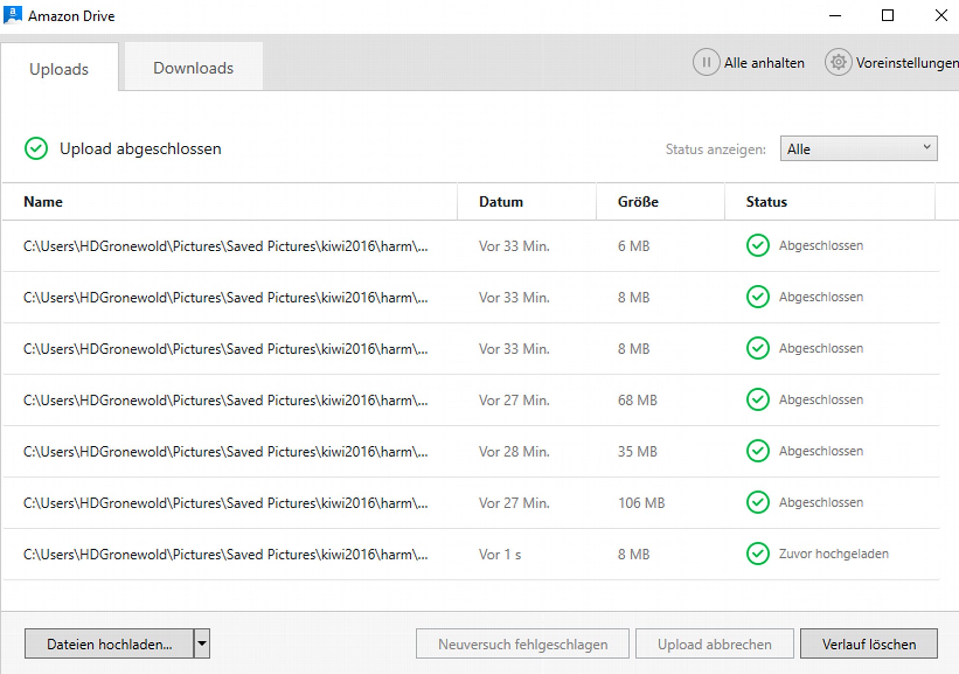Minimize the Amazon Drive window
Screen dimensions: 959x674
point(835,15)
